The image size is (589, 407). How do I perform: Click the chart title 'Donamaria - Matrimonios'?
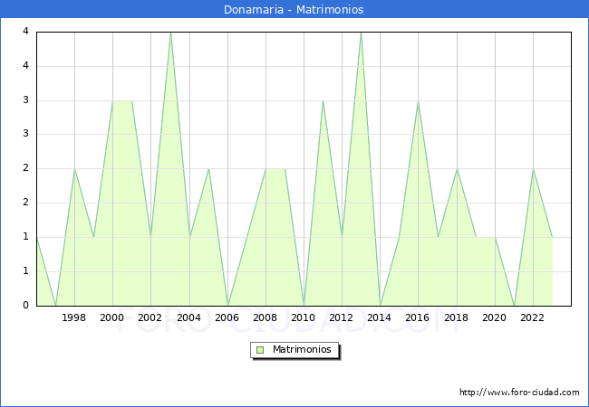pos(294,9)
